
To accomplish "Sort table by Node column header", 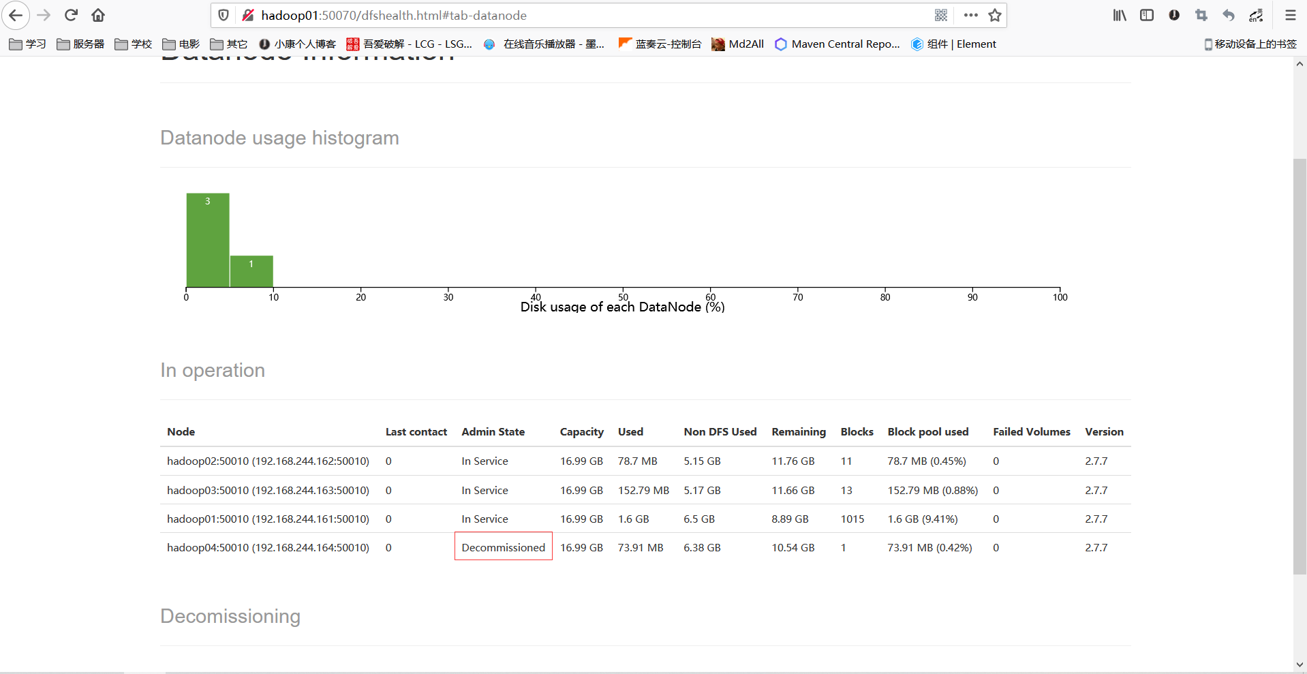I will (x=181, y=432).
